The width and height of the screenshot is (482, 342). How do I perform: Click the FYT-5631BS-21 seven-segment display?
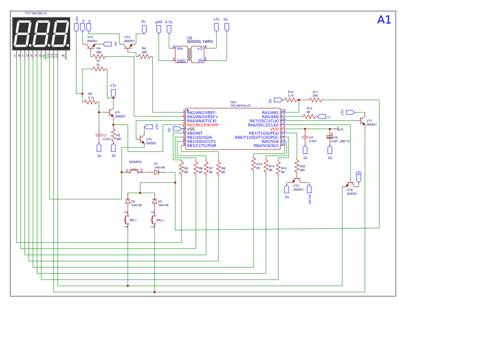(41, 33)
